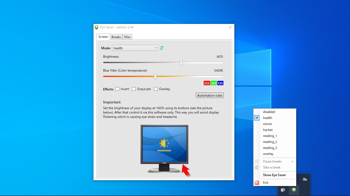Switch to the Breaks tab
Screen dimensions: 350x196
(116, 37)
